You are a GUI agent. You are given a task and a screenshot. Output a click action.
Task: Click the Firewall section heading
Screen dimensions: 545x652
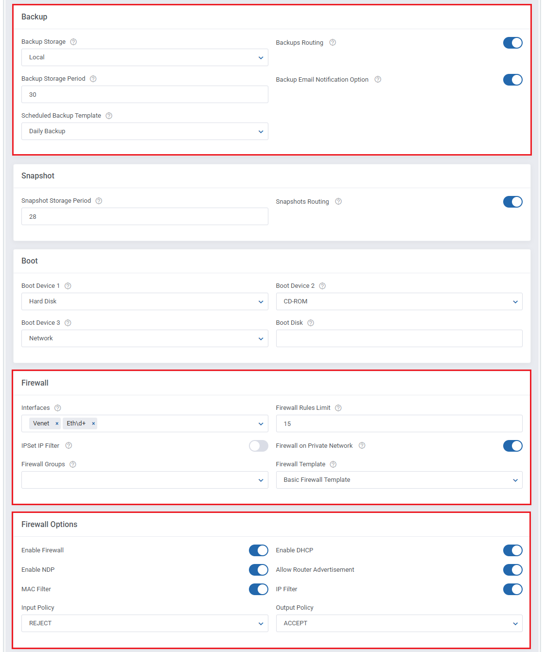[x=35, y=383]
